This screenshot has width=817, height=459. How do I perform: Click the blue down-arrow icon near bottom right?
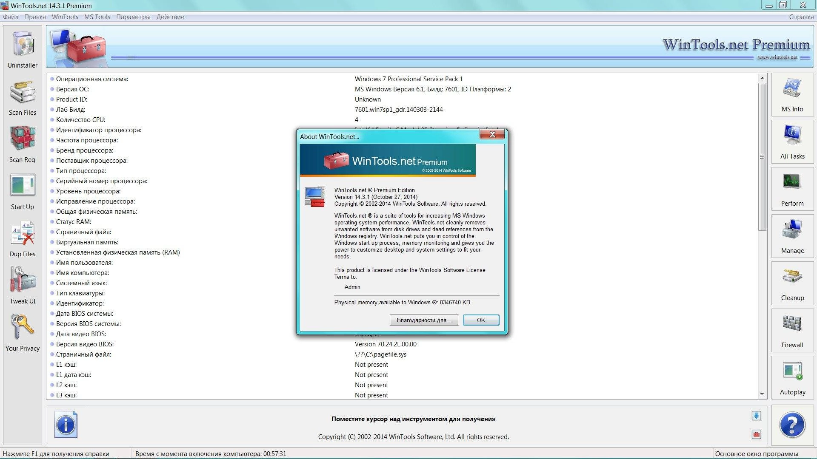(x=756, y=416)
